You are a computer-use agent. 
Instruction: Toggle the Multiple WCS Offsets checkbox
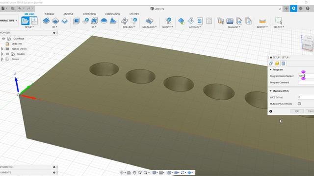click(x=299, y=104)
